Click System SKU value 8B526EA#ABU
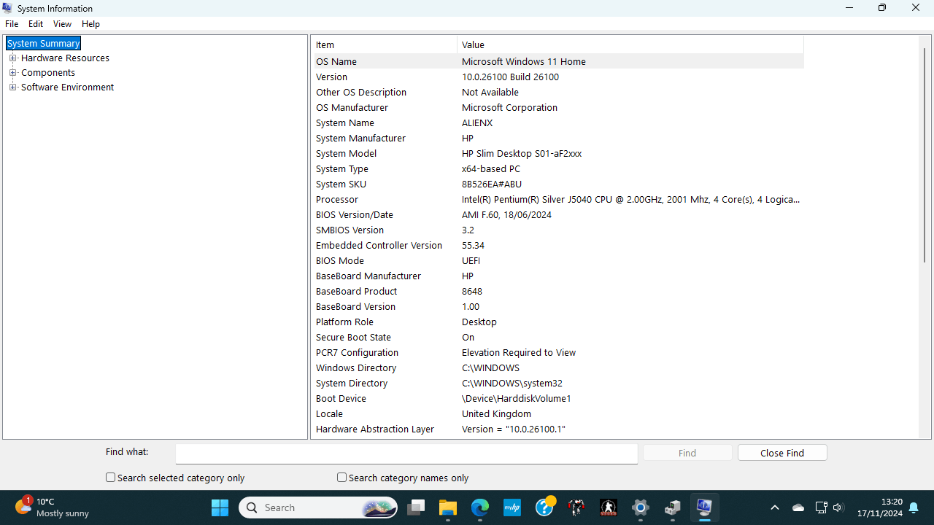Screen dimensions: 934x525 492,184
